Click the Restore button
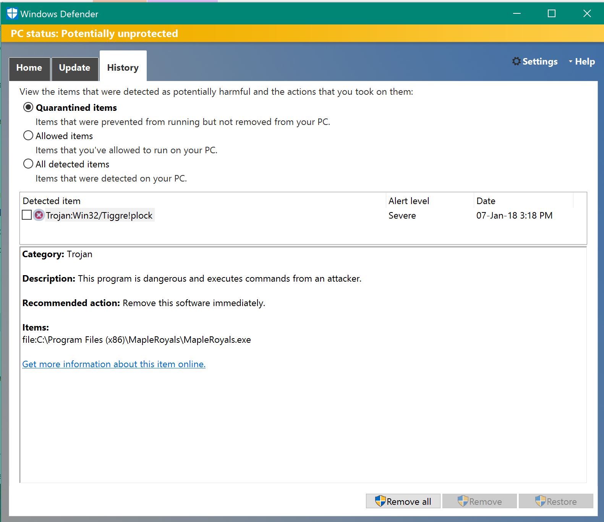The height and width of the screenshot is (522, 604). point(556,501)
